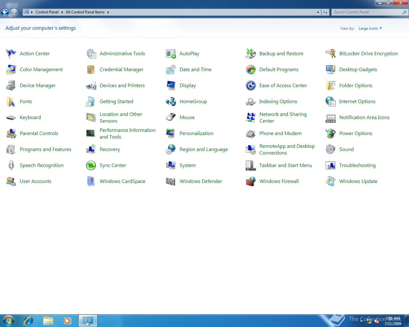This screenshot has height=327, width=409.
Task: Open the Windows Firewall brick wall icon
Action: point(251,181)
